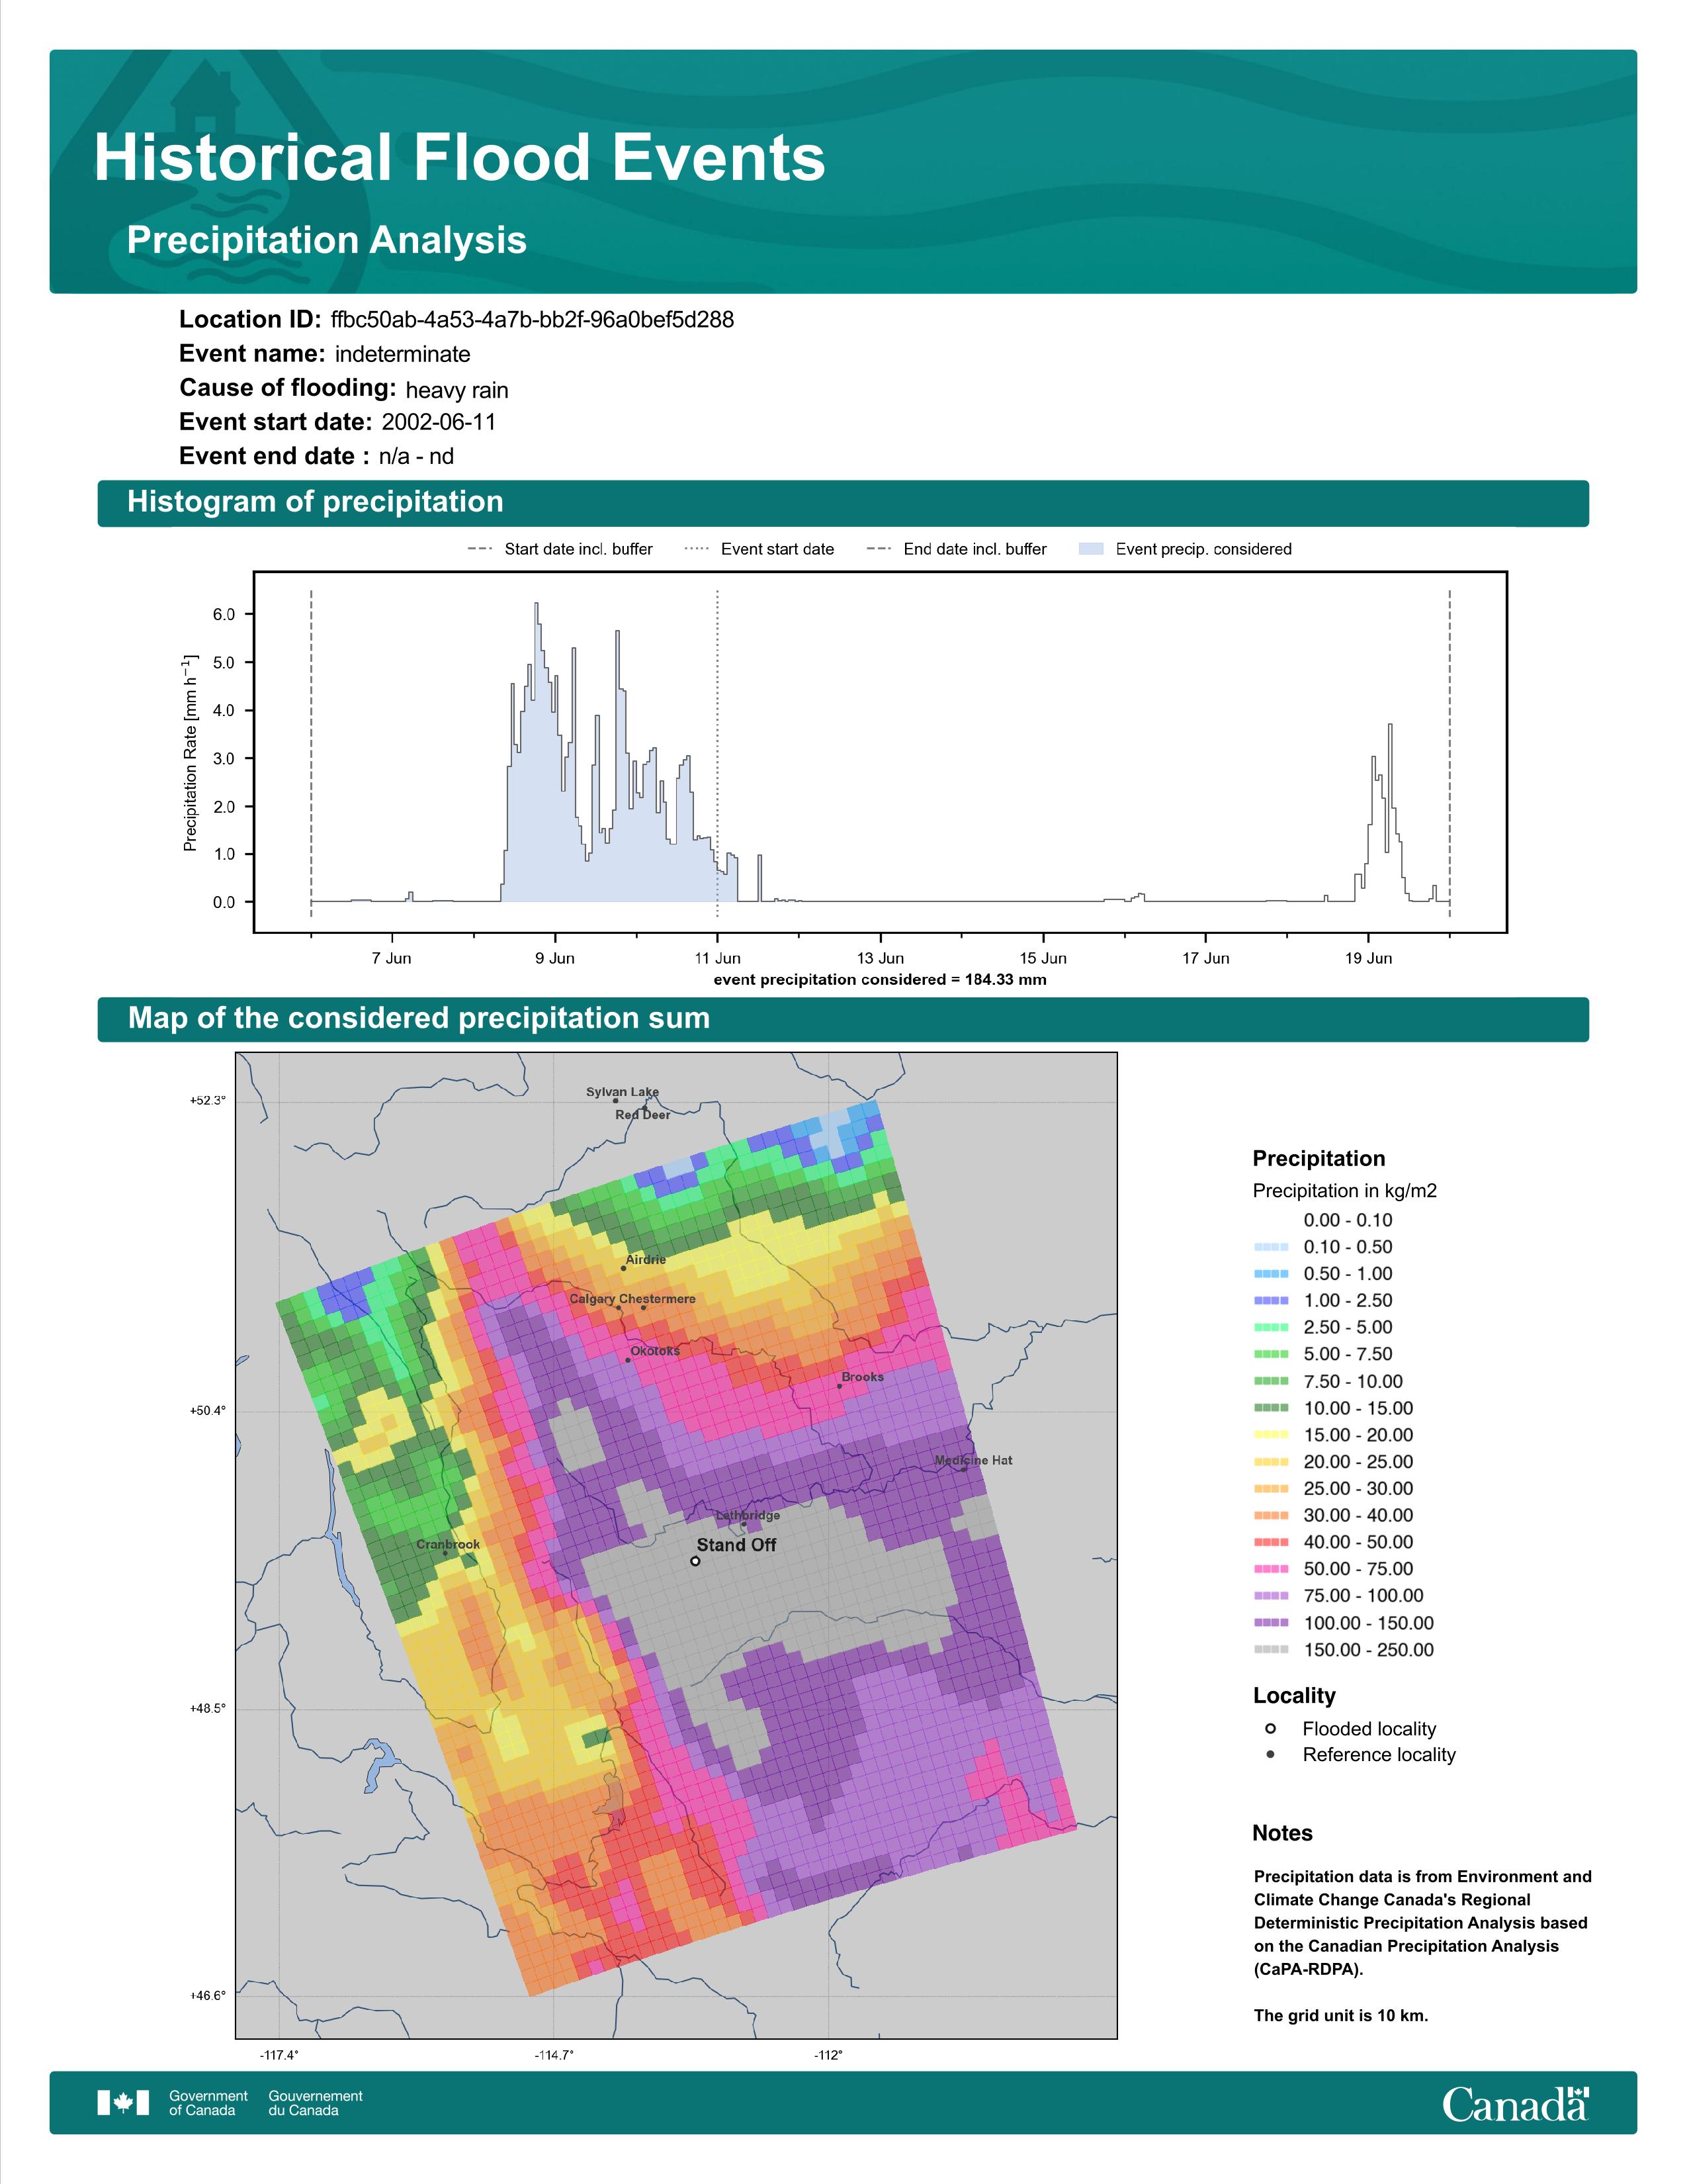Click the Stand Off flooded locality marker
This screenshot has height=2184, width=1687.
pos(695,1561)
